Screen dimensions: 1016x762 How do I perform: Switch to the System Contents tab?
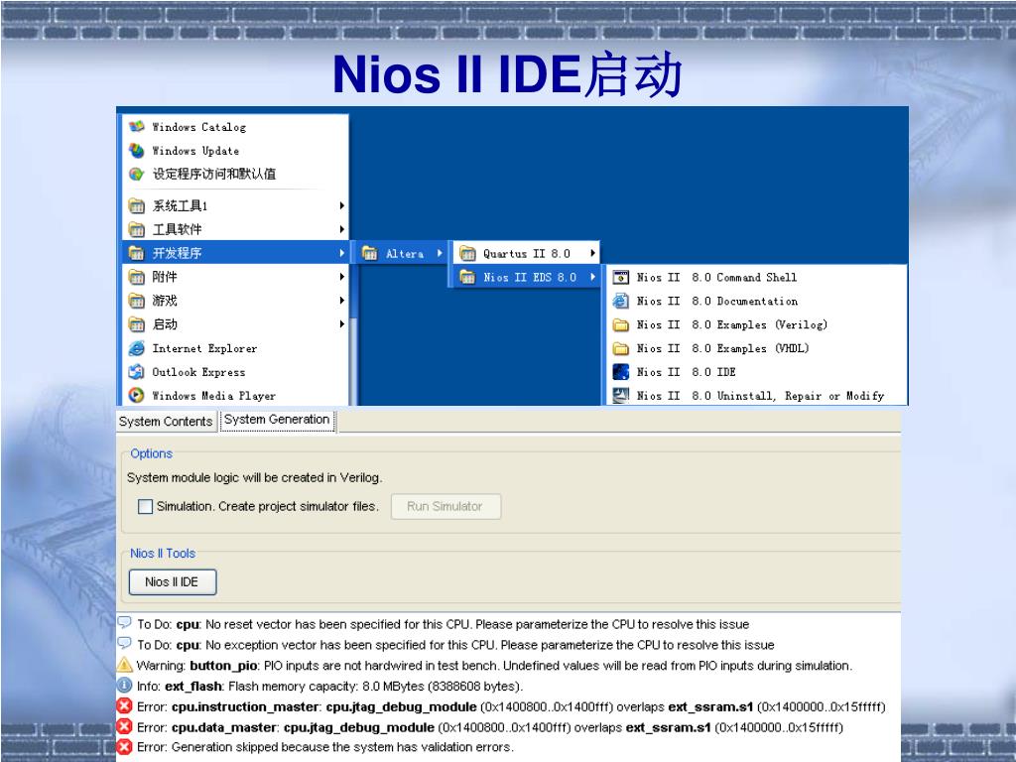(166, 421)
